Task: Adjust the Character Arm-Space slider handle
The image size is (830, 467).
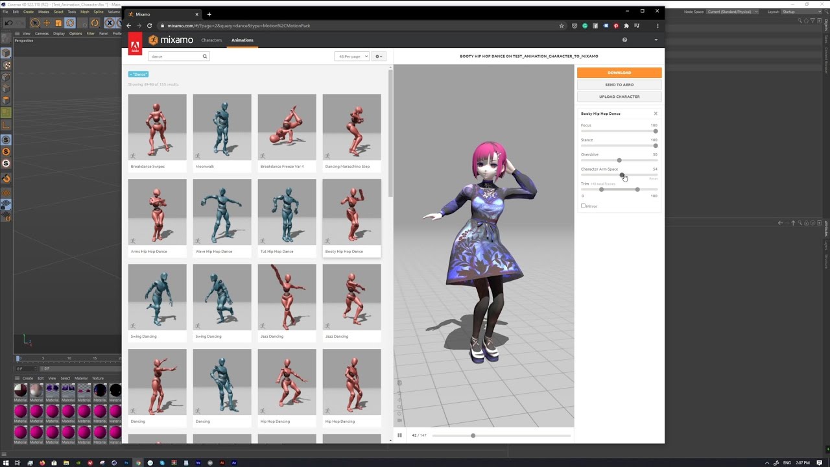Action: (x=621, y=174)
